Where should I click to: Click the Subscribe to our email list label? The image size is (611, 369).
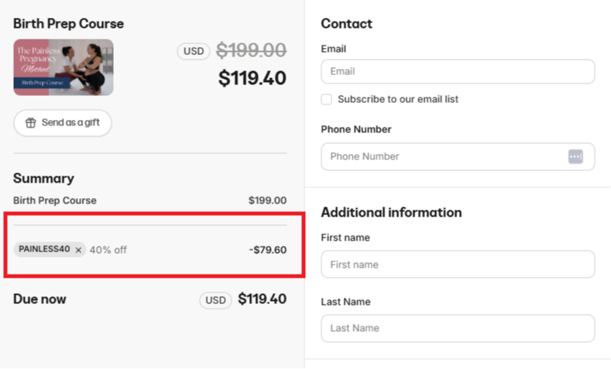coord(398,100)
